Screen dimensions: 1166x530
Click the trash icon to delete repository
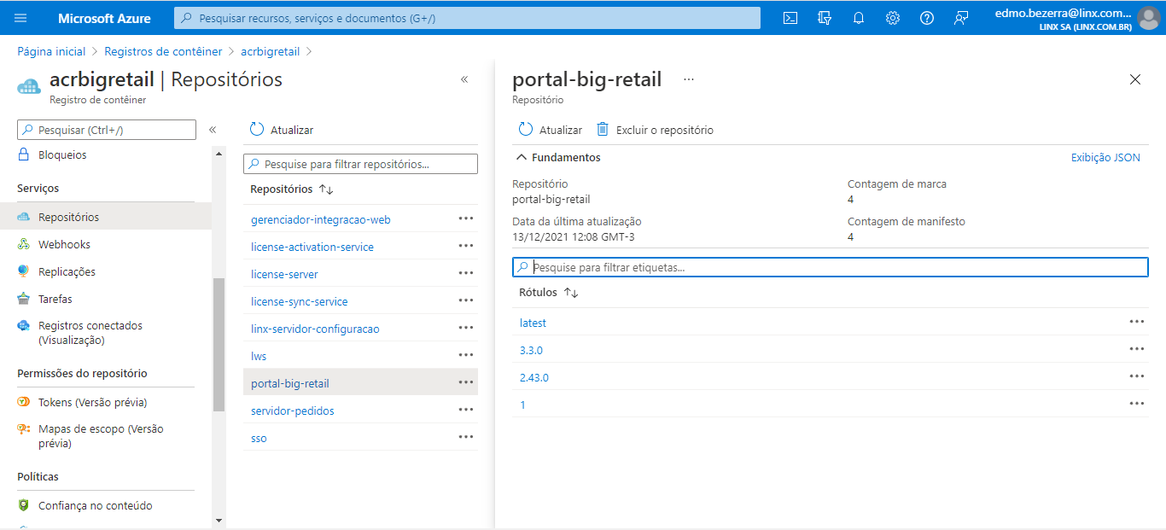603,130
